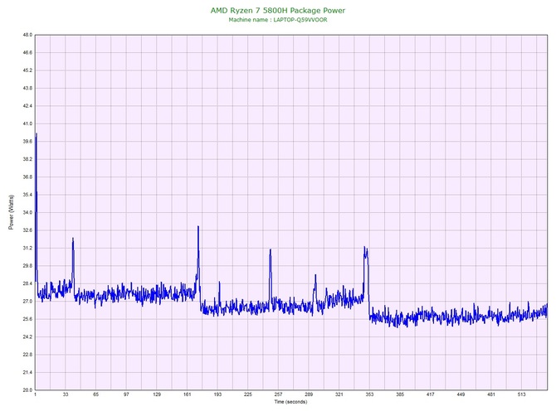The image size is (556, 416).
Task: Click the machine name text 'LAPTOP-Q59VVOOR'
Action: point(300,20)
